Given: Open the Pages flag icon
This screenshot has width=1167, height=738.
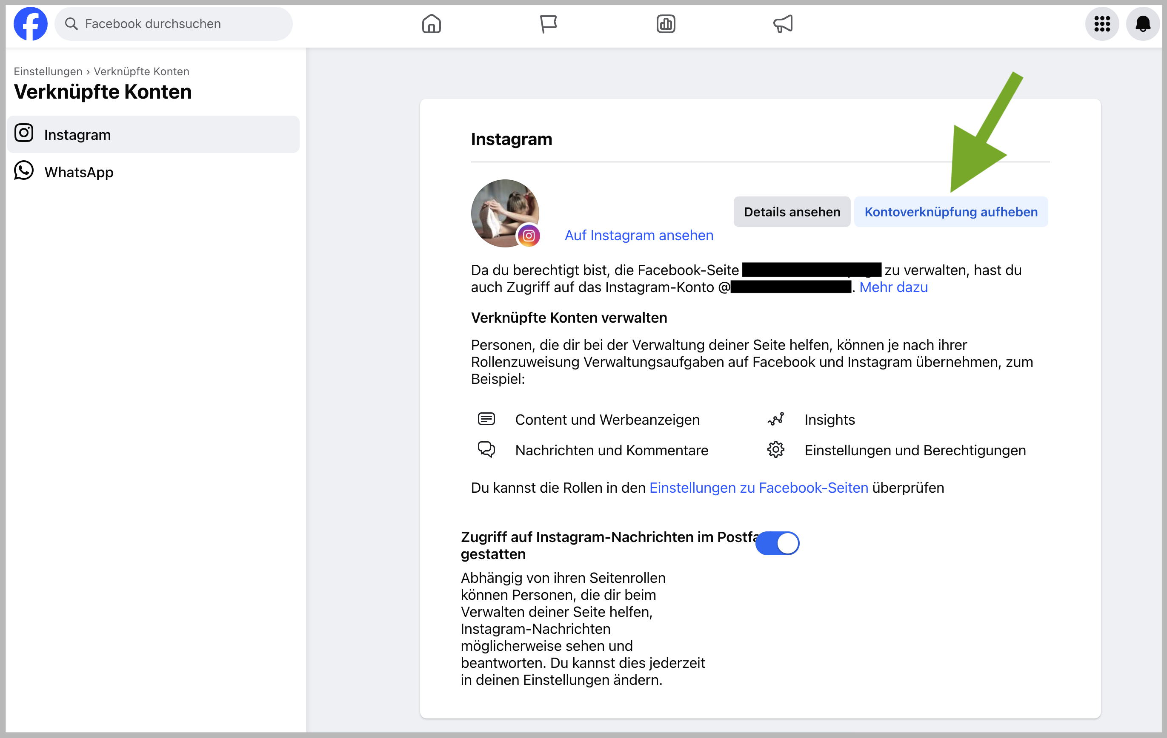Looking at the screenshot, I should click(549, 24).
